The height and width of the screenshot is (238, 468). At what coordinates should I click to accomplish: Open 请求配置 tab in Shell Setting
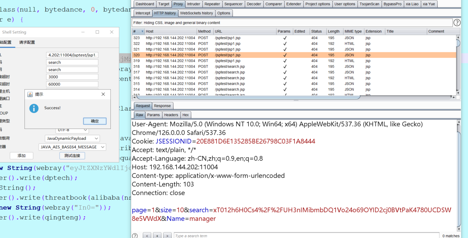click(x=27, y=42)
